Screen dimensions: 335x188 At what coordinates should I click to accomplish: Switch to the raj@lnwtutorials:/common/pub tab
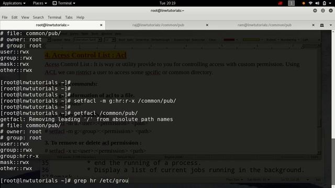158,25
